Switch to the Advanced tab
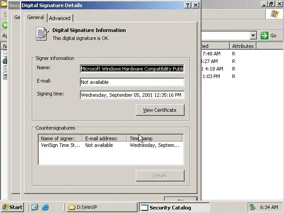 tap(60, 18)
